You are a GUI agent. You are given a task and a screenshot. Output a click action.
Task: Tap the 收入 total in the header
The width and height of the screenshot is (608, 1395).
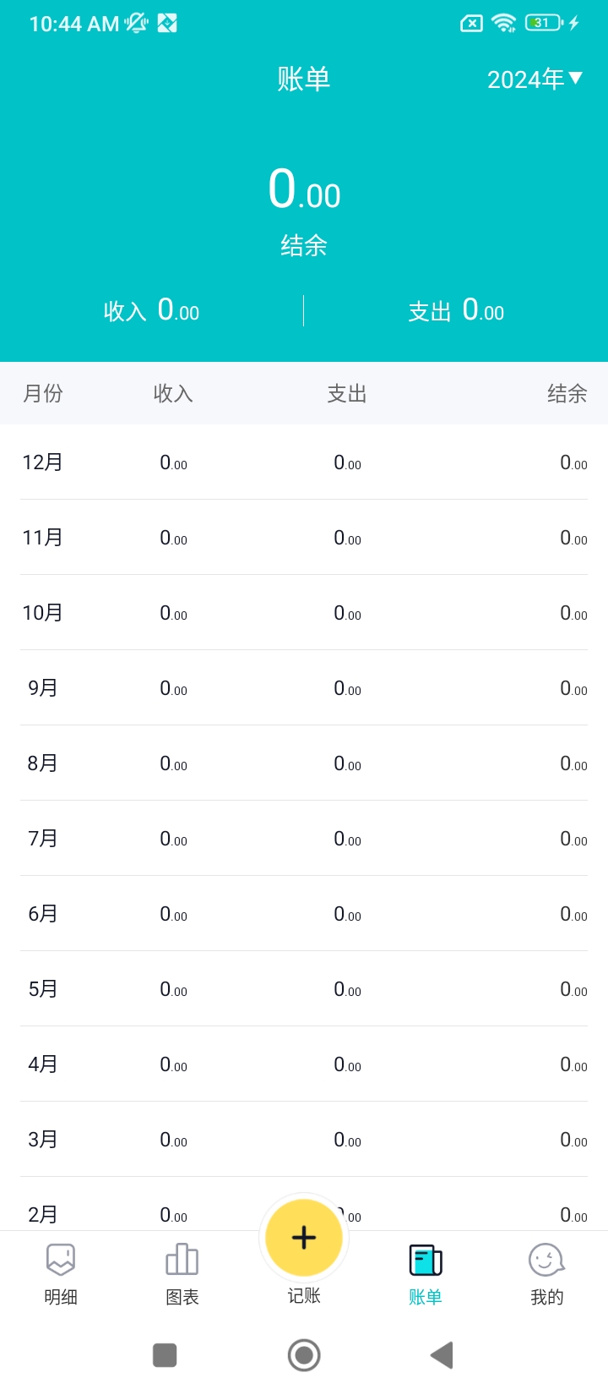coord(152,311)
